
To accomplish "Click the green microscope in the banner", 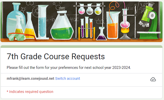I will pyautogui.click(x=149, y=21).
